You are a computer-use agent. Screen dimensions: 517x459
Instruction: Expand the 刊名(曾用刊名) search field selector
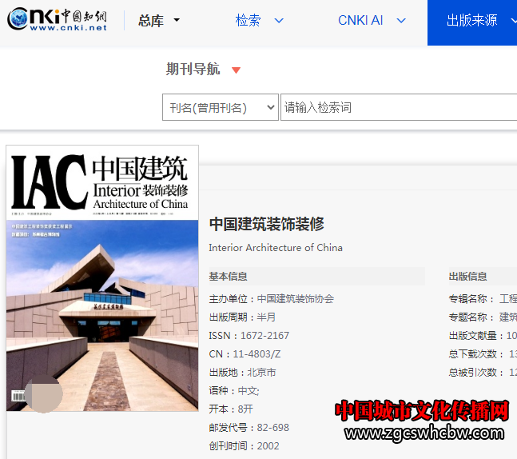tap(221, 107)
